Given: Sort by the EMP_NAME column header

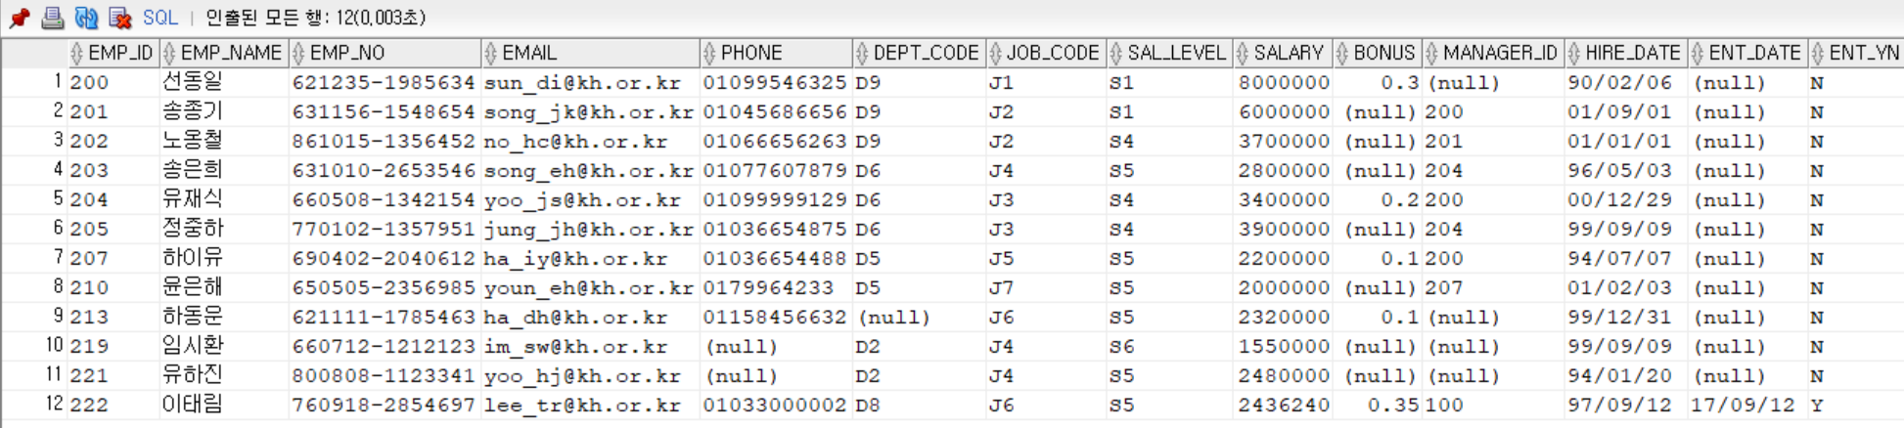Looking at the screenshot, I should [223, 53].
